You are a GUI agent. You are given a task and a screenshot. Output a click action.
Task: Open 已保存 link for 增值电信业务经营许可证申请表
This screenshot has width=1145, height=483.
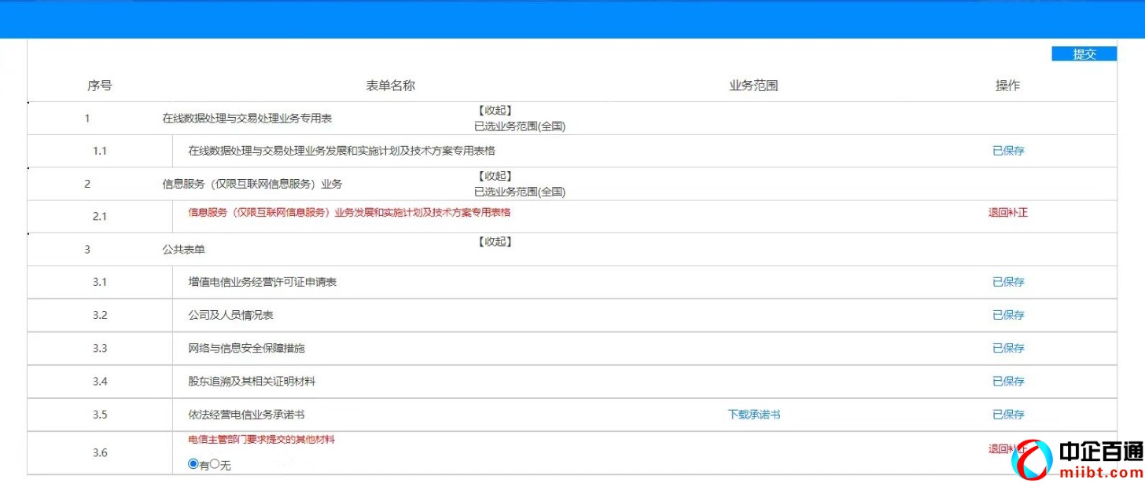(x=1008, y=282)
